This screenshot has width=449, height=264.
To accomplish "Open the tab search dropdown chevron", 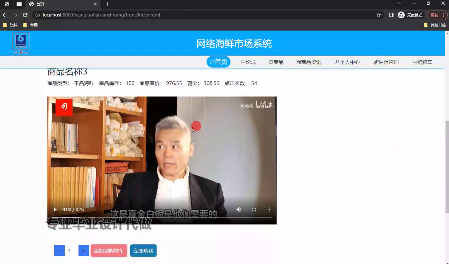I will tap(399, 3).
